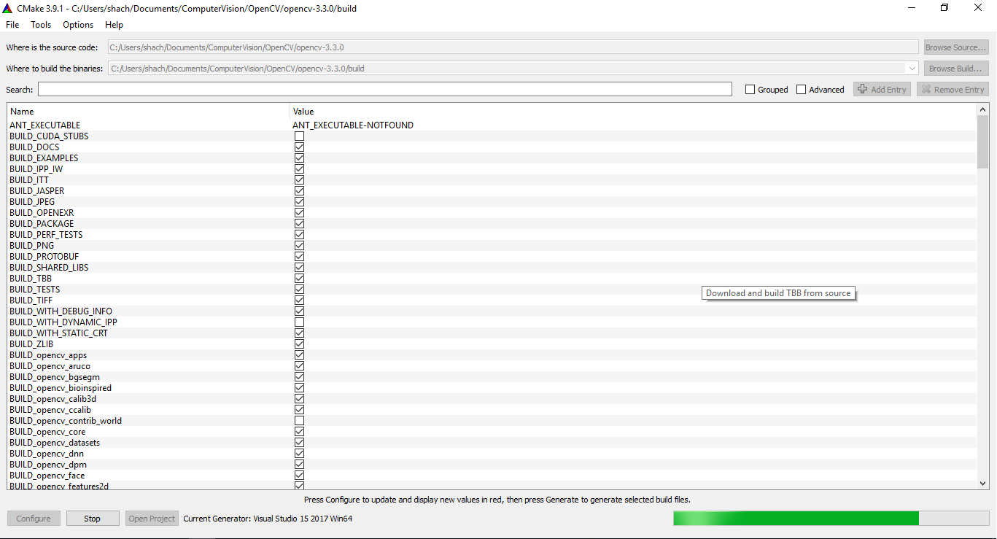Open the build binaries path dropdown
The image size is (997, 539).
click(x=911, y=68)
